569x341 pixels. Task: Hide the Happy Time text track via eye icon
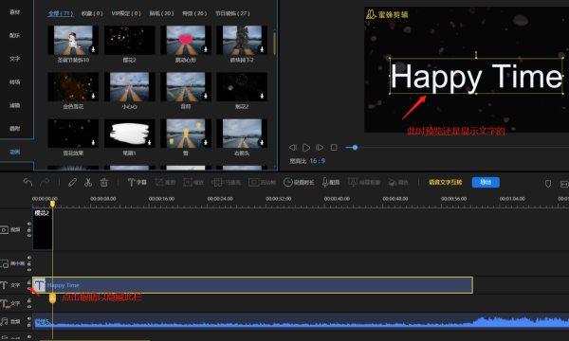click(29, 289)
